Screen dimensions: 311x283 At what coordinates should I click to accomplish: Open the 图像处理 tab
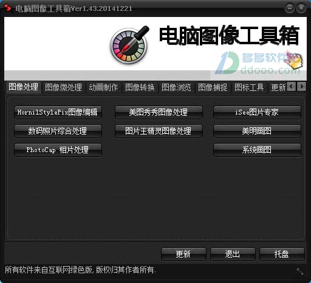click(x=24, y=87)
